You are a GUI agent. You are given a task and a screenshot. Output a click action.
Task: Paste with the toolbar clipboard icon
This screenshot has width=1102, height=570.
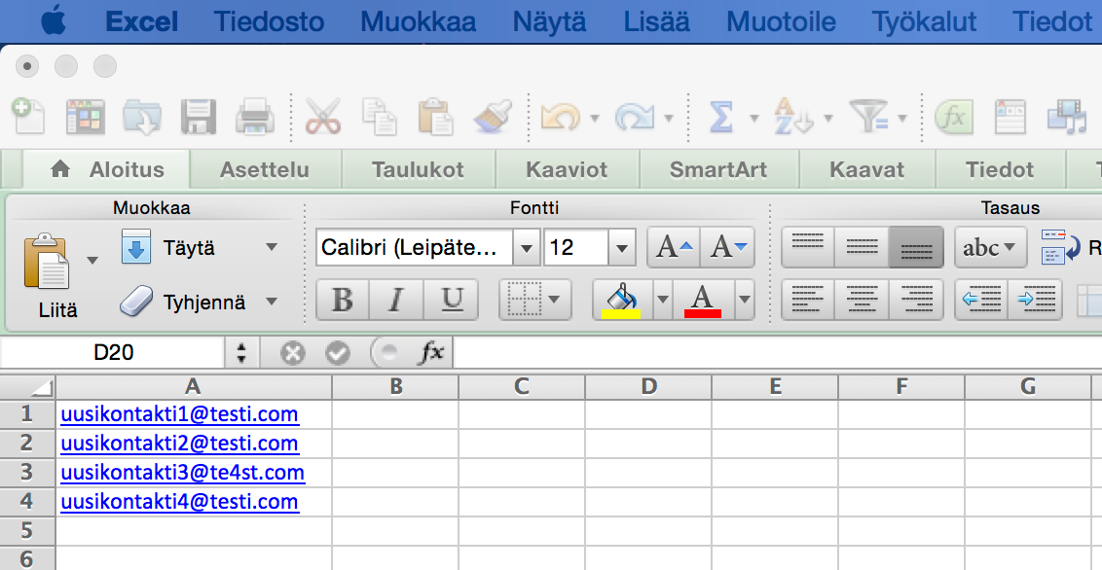[x=436, y=117]
